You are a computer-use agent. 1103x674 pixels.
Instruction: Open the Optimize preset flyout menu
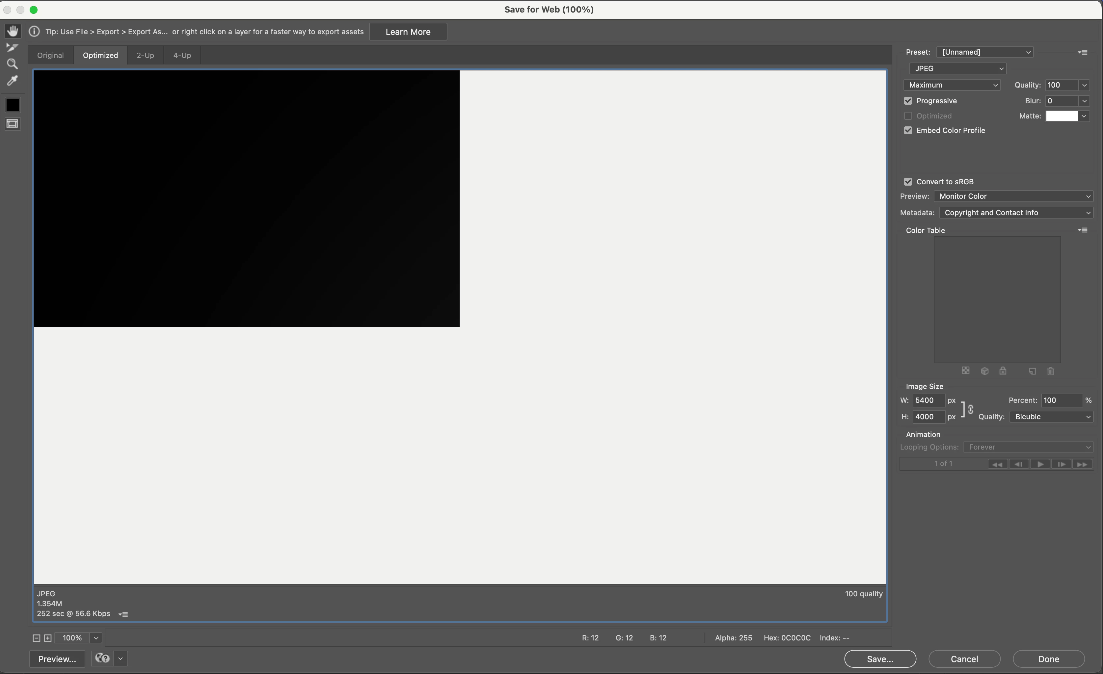point(1083,52)
